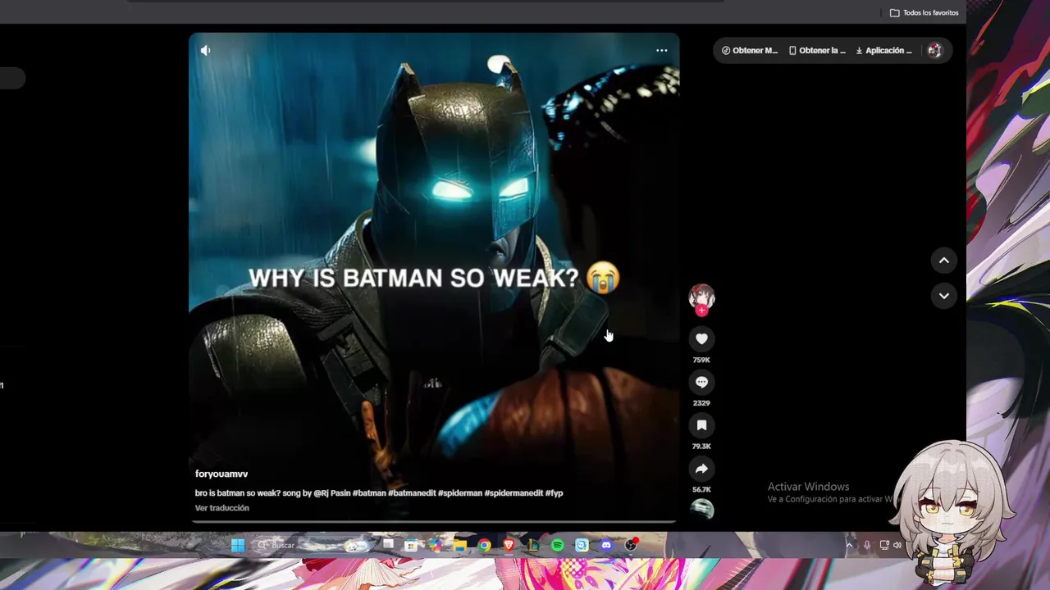
Task: Open League of Legends from the taskbar
Action: point(533,545)
